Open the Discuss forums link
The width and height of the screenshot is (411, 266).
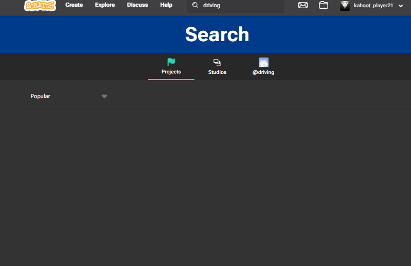[x=137, y=5]
